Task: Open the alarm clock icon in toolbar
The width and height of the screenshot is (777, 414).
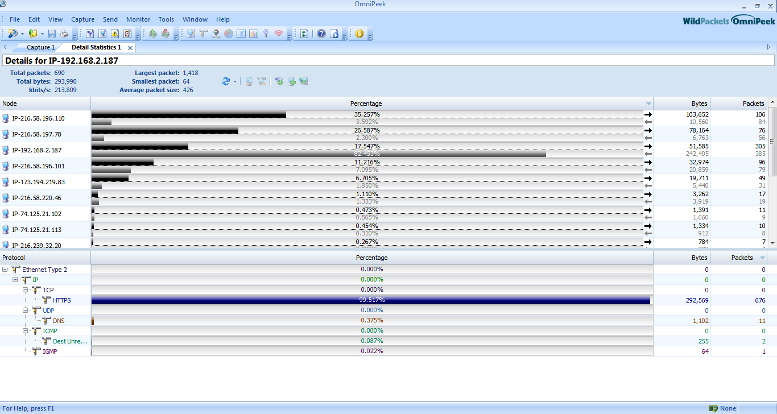Action: pyautogui.click(x=127, y=34)
